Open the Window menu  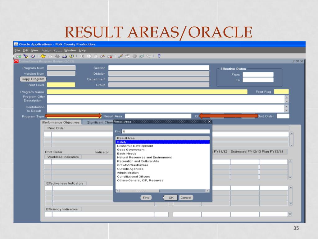pyautogui.click(x=70, y=50)
